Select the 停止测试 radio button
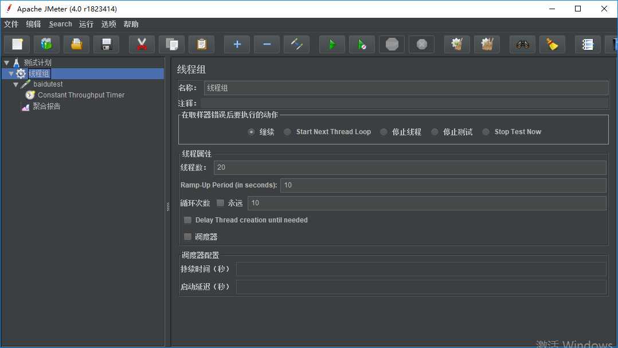Viewport: 618px width, 348px height. 435,132
